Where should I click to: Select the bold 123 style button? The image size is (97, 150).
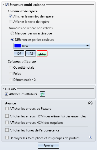point(19,54)
